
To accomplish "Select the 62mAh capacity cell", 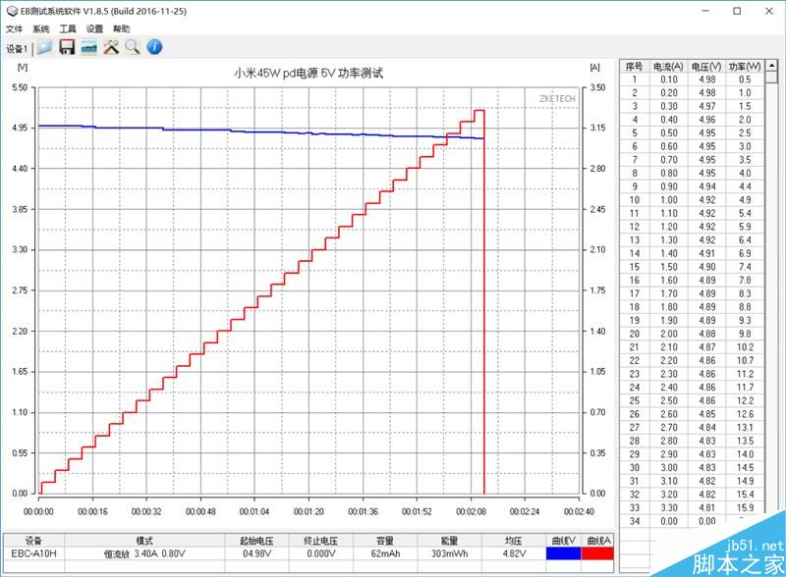I will pos(385,553).
